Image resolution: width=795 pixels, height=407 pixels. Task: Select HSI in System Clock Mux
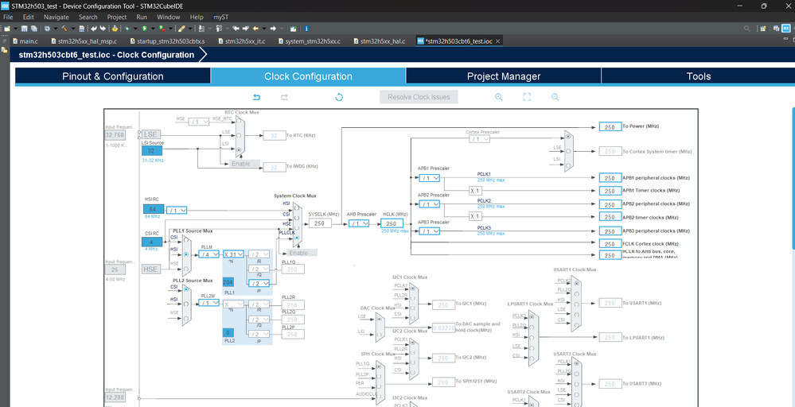[x=296, y=210]
